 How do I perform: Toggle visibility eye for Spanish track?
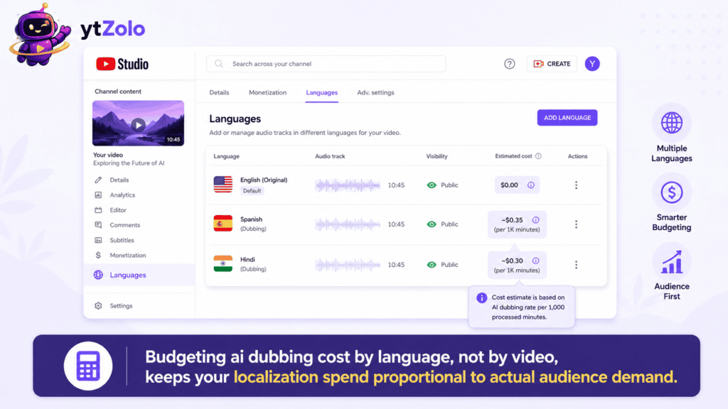tap(432, 224)
